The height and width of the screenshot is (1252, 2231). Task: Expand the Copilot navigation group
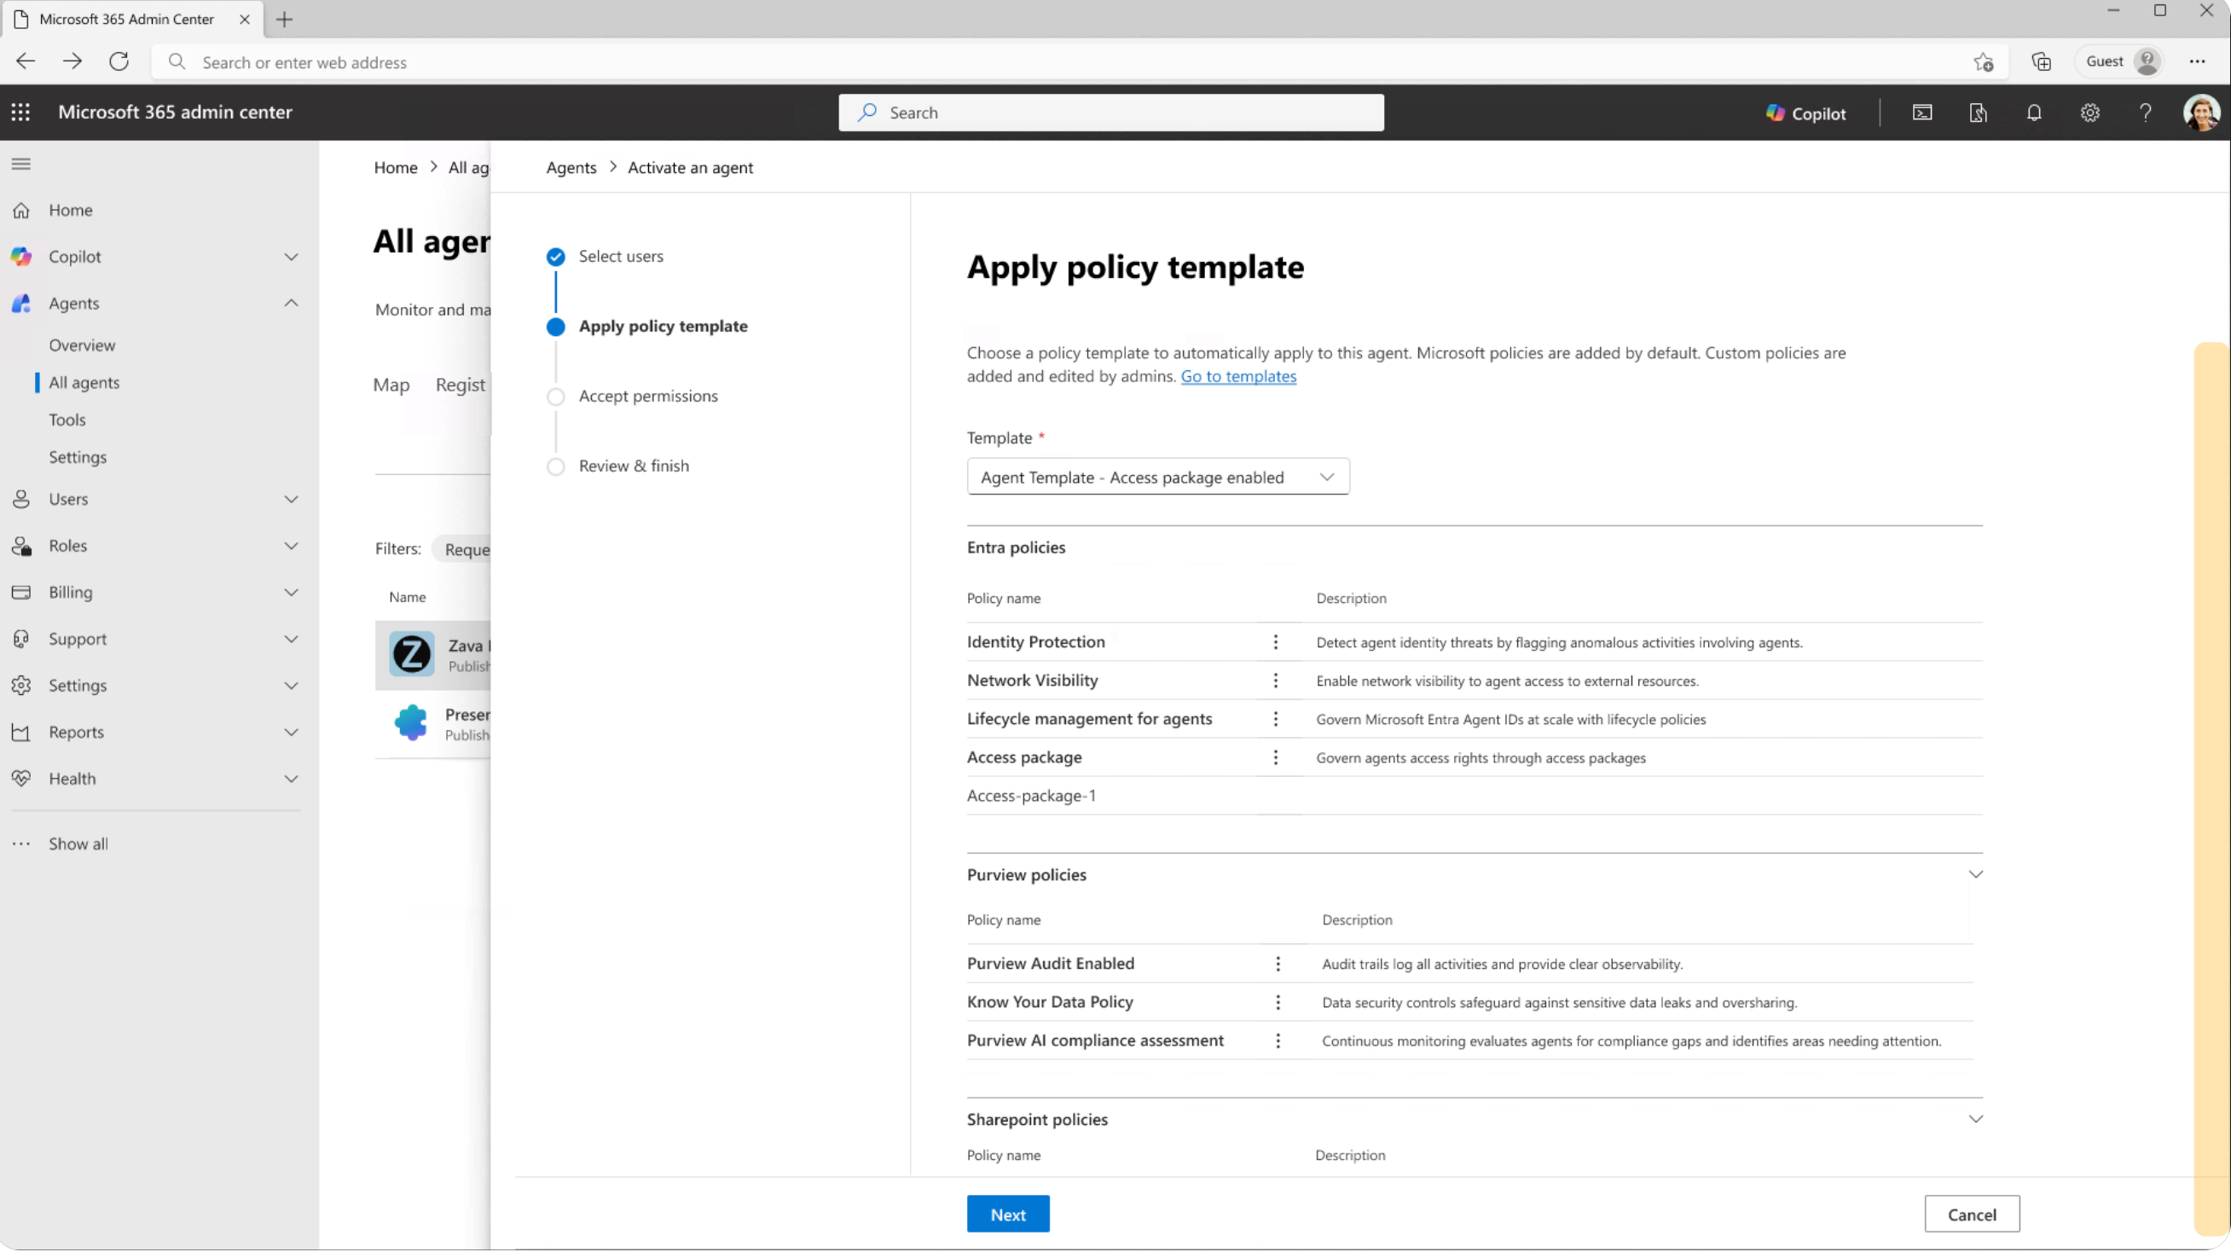coord(291,258)
